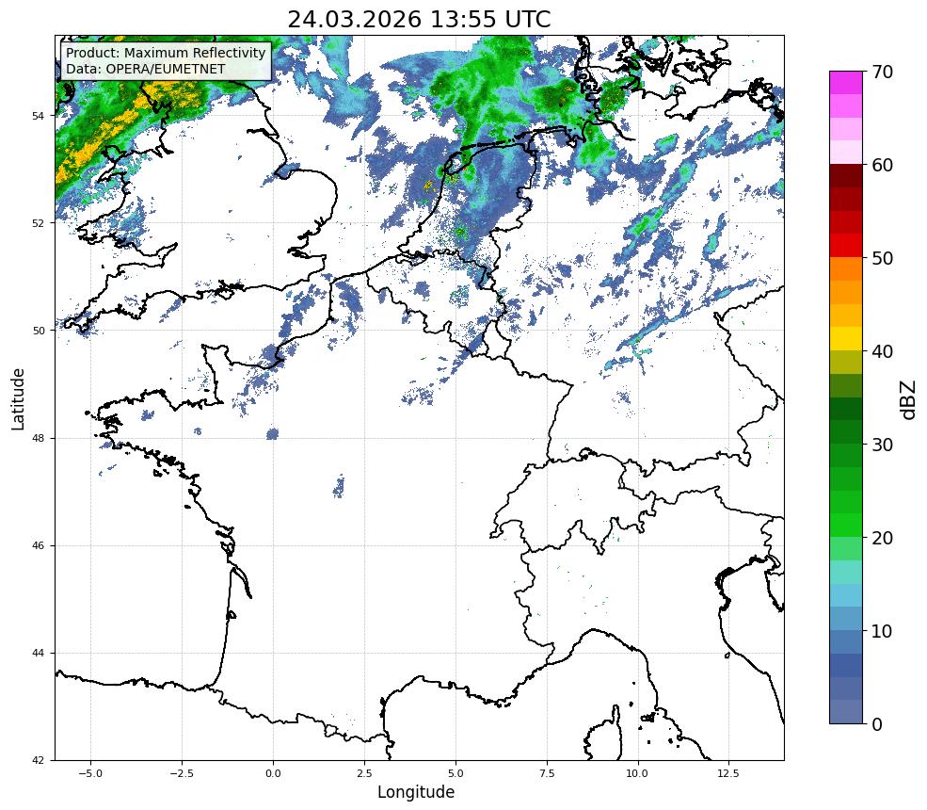The height and width of the screenshot is (810, 927).
Task: Click the 'Data: OPERA/EUMETNET' legend line
Action: tap(146, 69)
